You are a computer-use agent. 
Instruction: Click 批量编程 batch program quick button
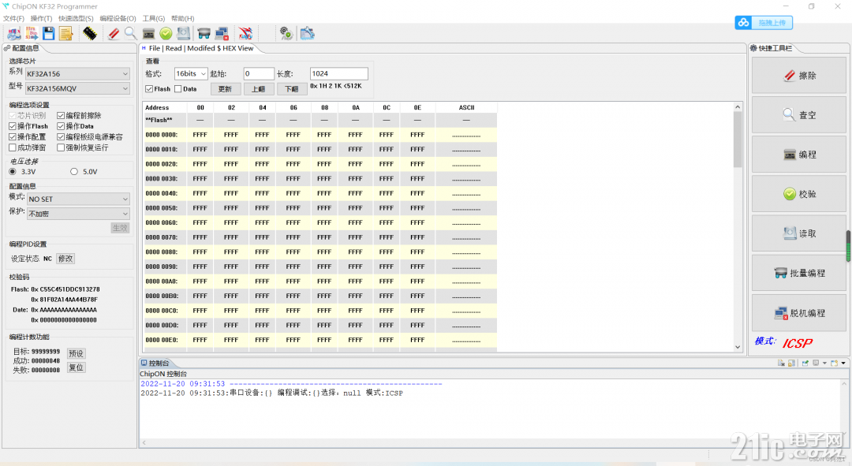tap(798, 273)
